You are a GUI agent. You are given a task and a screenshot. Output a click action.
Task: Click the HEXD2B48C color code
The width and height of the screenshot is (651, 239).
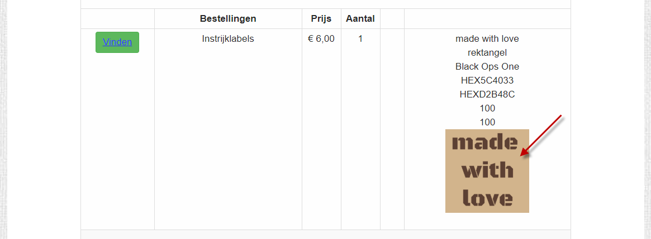[x=487, y=95]
